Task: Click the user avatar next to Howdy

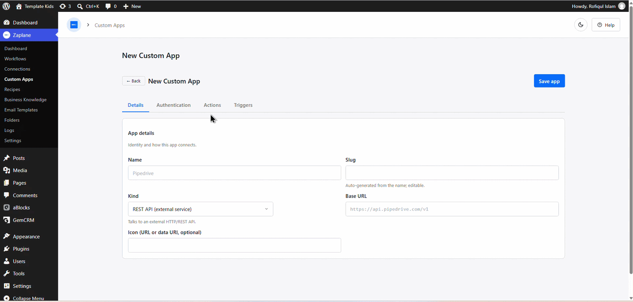Action: coord(622,6)
